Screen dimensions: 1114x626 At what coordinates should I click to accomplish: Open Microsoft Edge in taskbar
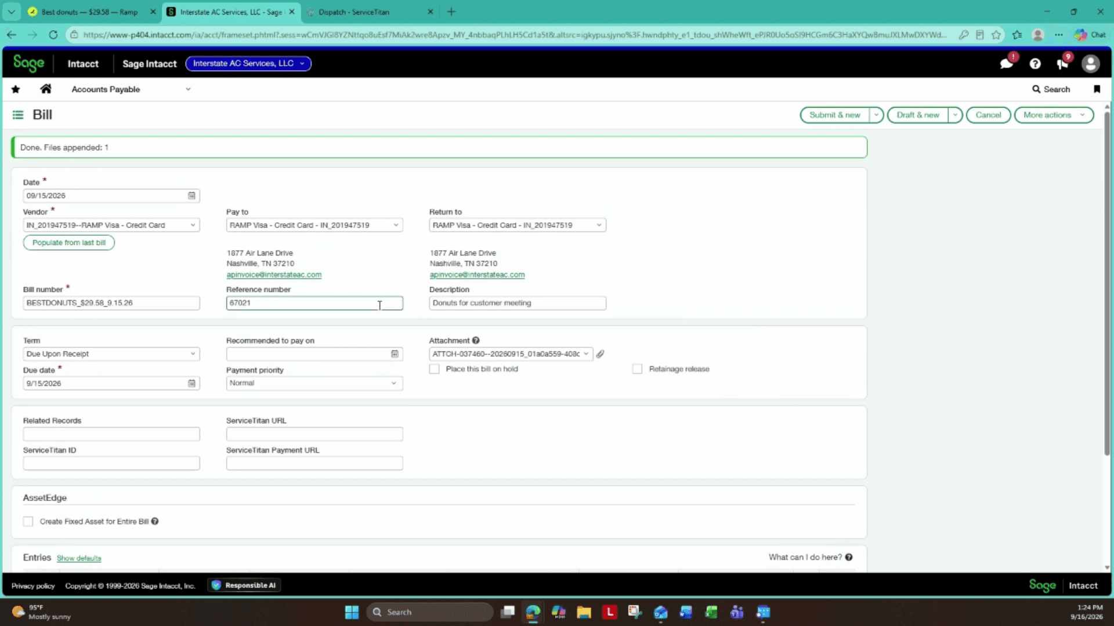533,612
